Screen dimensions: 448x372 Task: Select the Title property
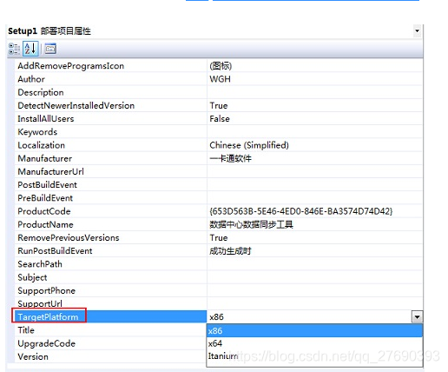coord(26,330)
